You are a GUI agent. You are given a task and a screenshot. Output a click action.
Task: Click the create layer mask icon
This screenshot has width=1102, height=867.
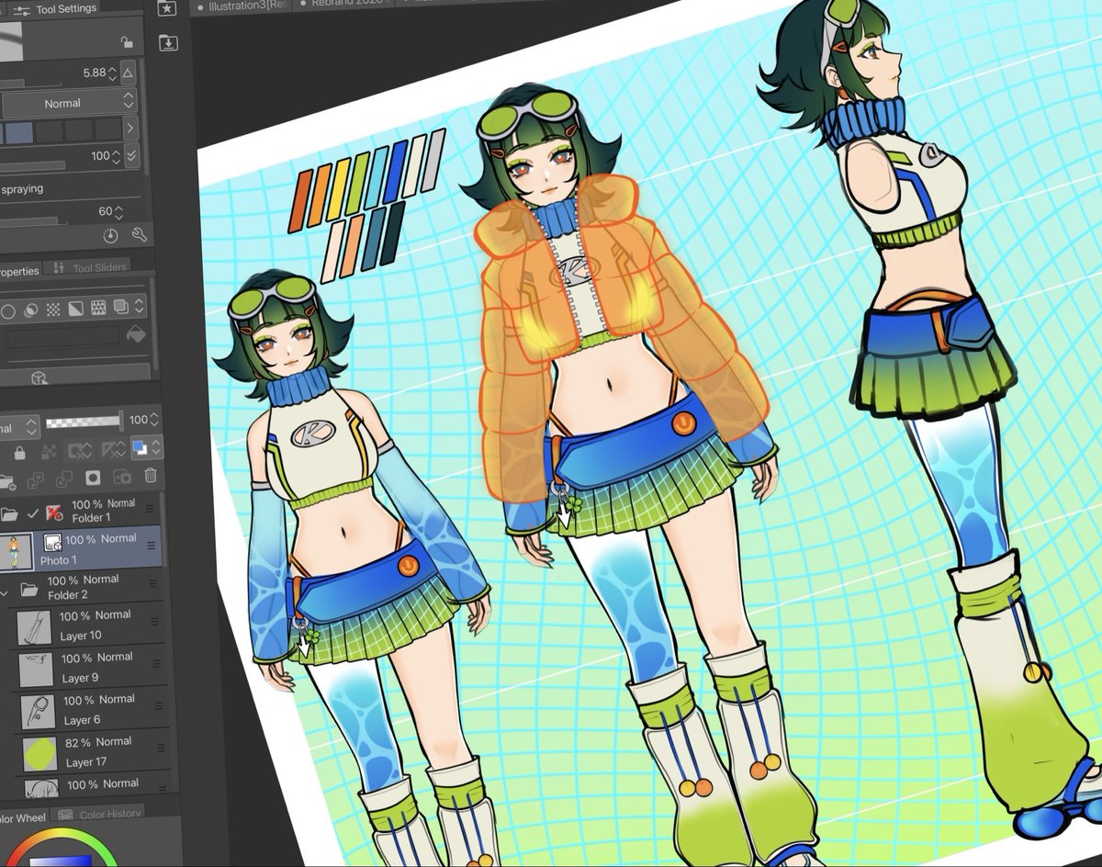[x=93, y=478]
